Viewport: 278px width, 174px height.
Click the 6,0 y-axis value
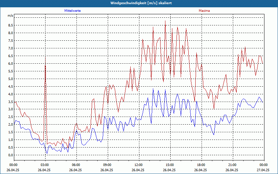pyautogui.click(x=10, y=63)
